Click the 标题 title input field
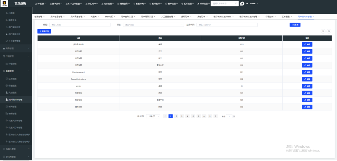Viewport: 337px width, 161px height. tap(80, 25)
